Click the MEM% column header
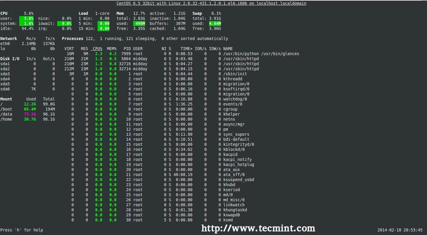The image size is (427, 235). pos(112,49)
